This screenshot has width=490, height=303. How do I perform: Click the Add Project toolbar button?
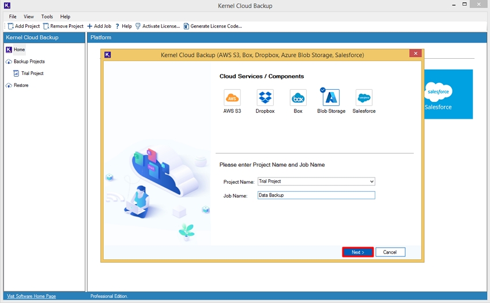tap(24, 26)
